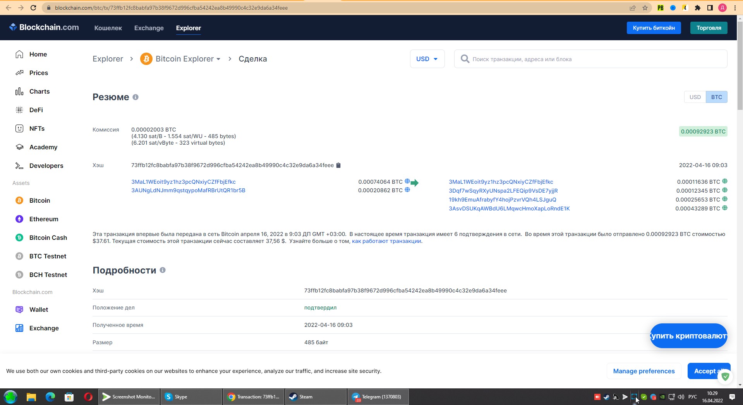Click the info icon beside Резюме

tap(136, 97)
